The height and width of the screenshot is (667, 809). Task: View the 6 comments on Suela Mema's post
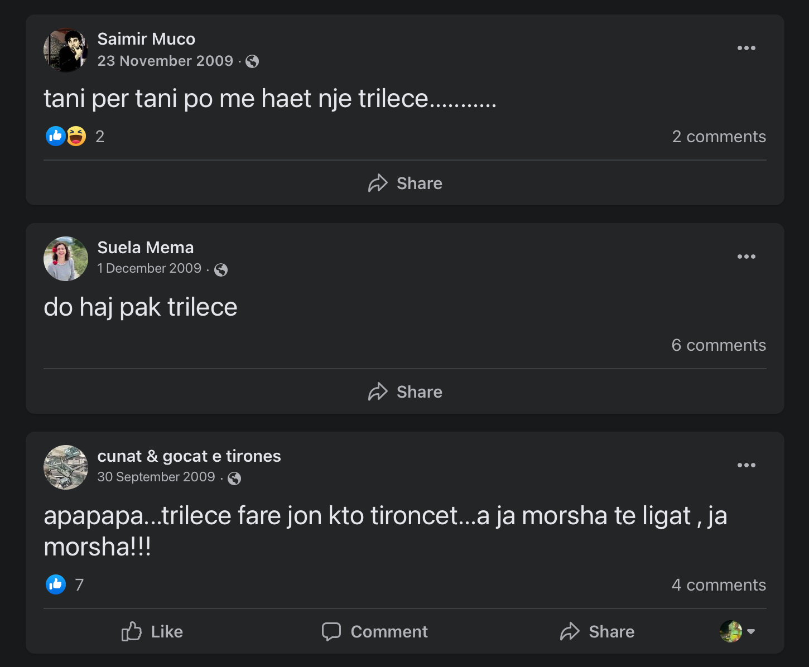(x=719, y=345)
